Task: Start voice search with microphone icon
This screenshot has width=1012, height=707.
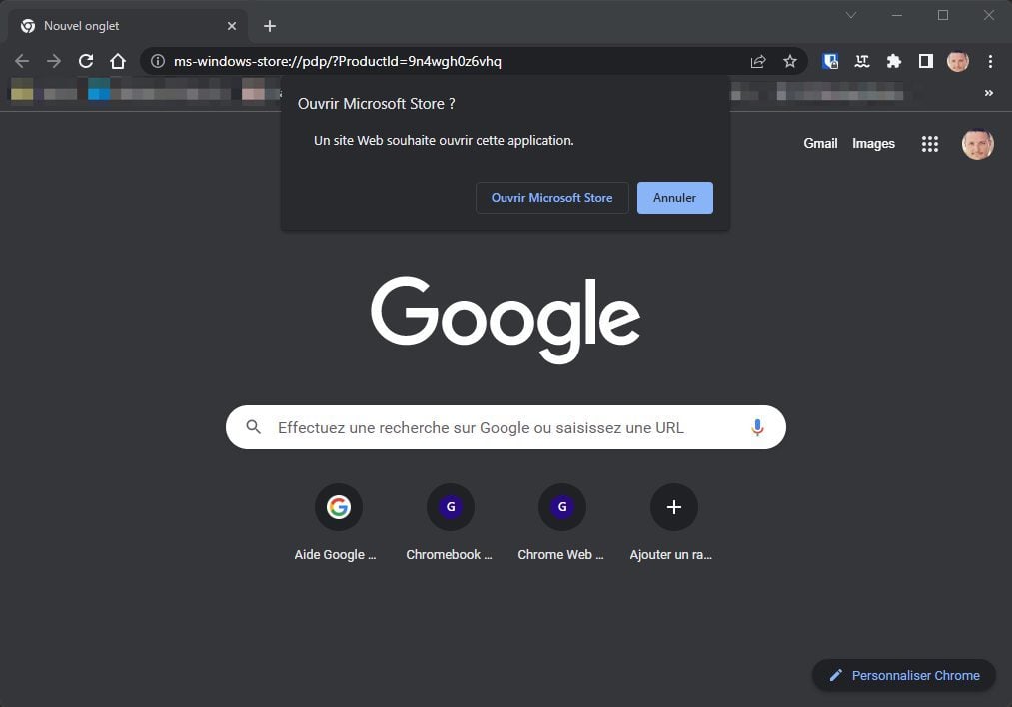Action: click(757, 427)
